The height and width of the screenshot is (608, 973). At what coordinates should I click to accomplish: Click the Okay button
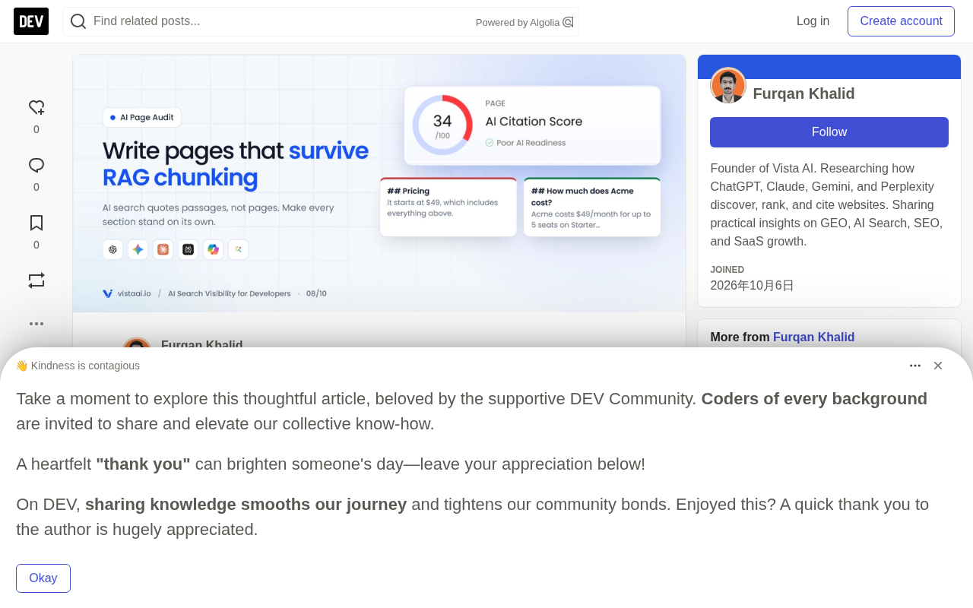tap(43, 578)
